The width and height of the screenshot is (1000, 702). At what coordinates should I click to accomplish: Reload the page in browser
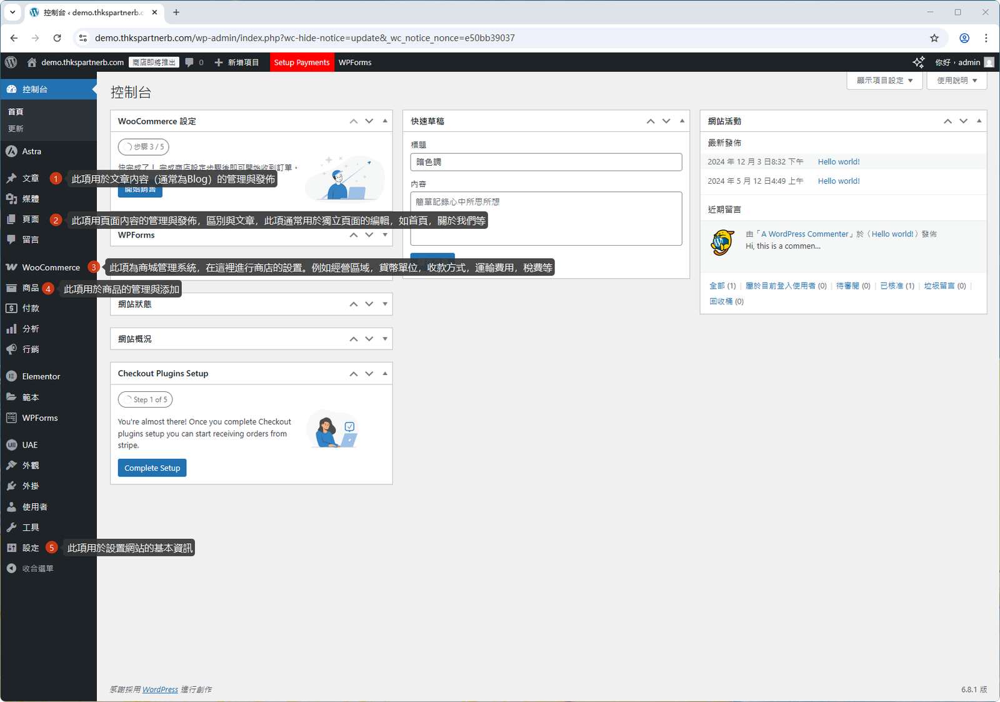click(57, 38)
